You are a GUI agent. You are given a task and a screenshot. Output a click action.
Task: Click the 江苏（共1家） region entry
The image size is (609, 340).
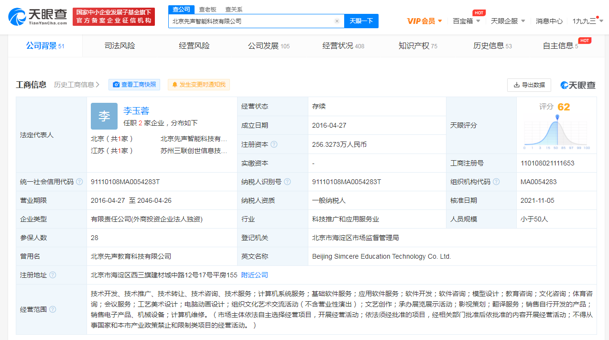[x=112, y=151]
